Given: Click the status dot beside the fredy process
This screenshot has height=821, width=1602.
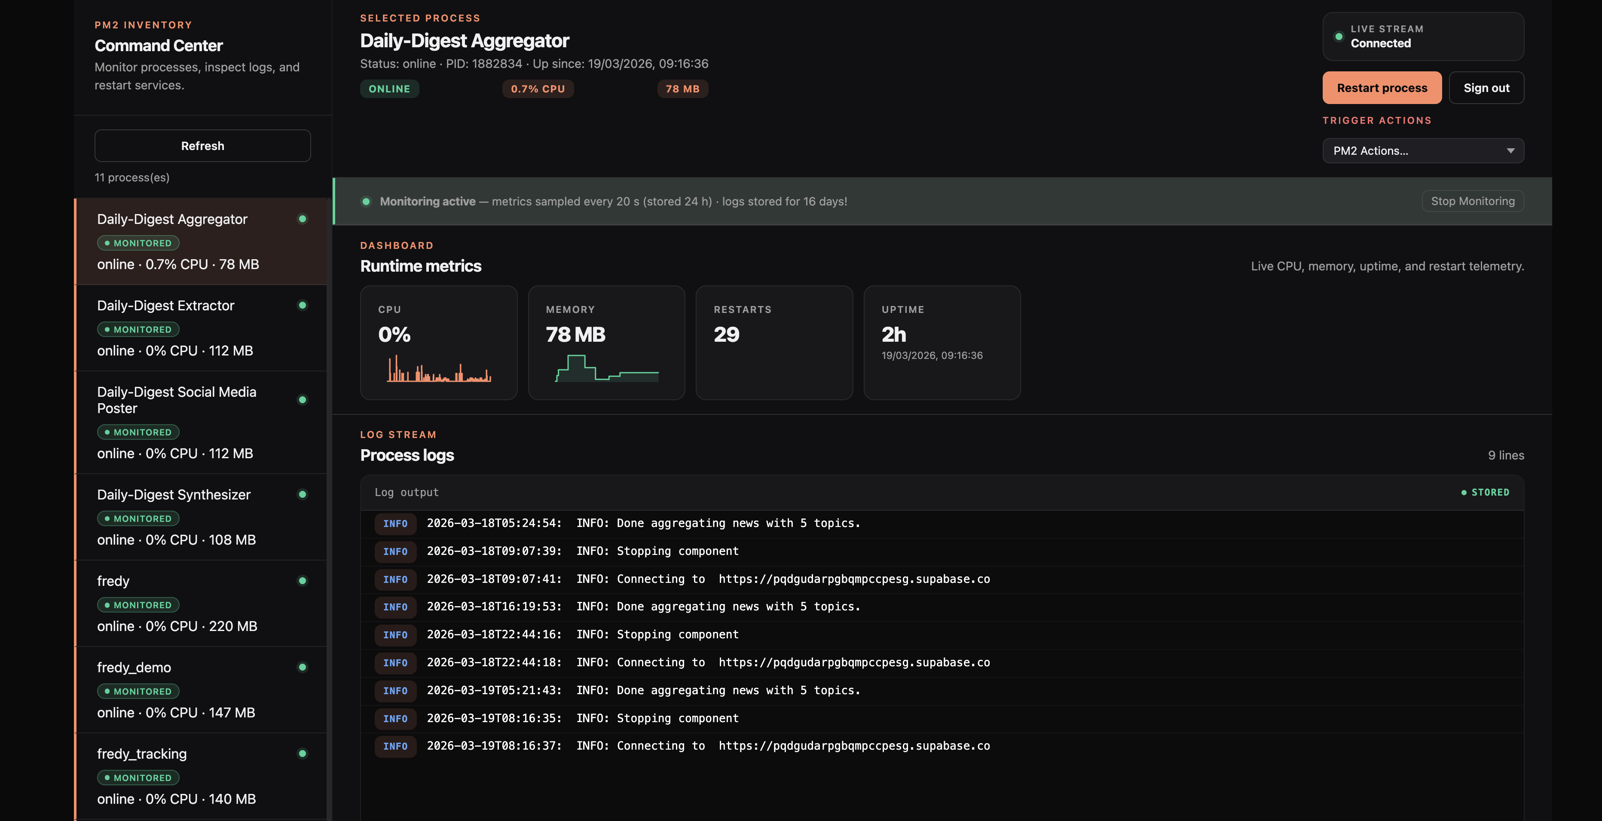Looking at the screenshot, I should point(303,581).
